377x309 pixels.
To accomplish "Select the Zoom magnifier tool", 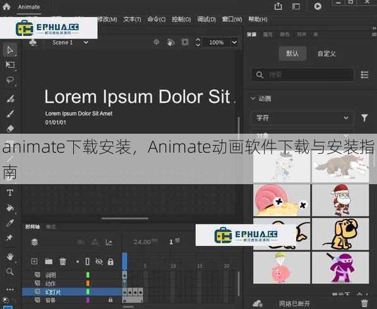I will pos(10,272).
